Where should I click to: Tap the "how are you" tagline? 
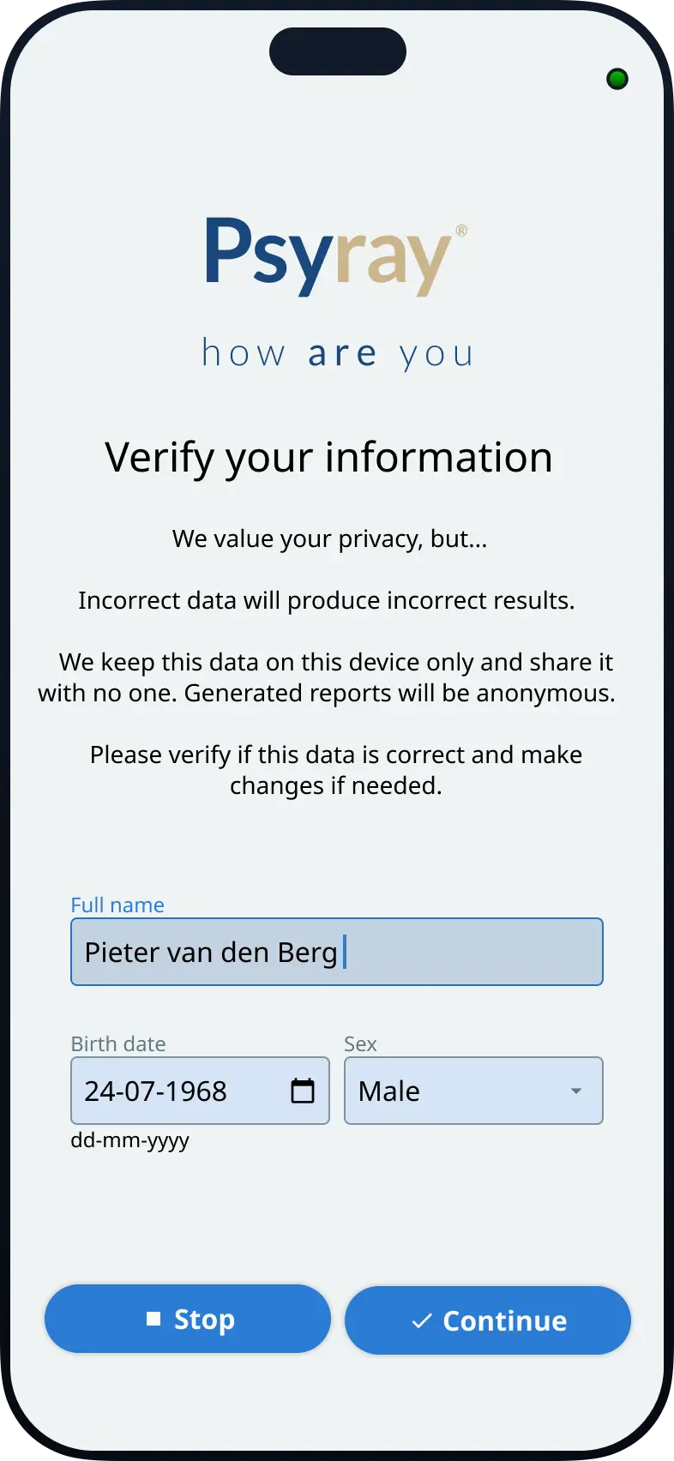pyautogui.click(x=337, y=353)
